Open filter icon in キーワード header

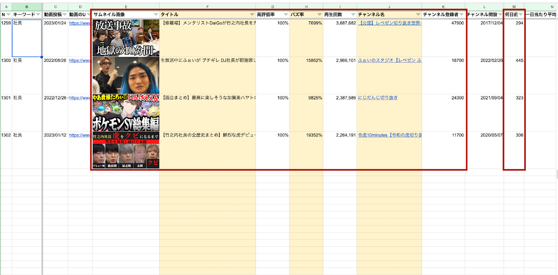[38, 15]
